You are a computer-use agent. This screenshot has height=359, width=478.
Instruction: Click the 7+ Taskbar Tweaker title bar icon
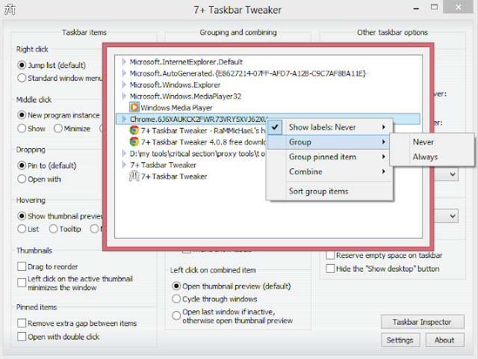[x=10, y=10]
